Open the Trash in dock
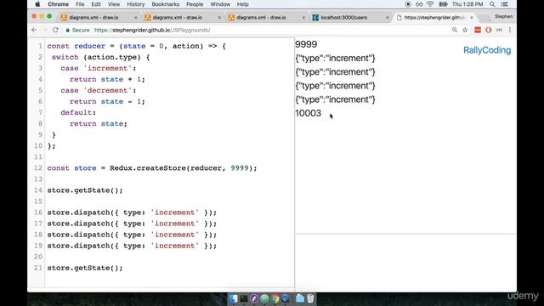The height and width of the screenshot is (306, 544). click(x=310, y=298)
